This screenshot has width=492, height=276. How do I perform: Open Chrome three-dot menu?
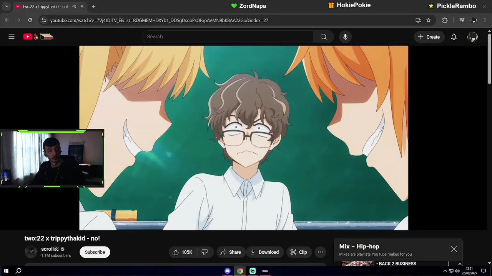[485, 20]
